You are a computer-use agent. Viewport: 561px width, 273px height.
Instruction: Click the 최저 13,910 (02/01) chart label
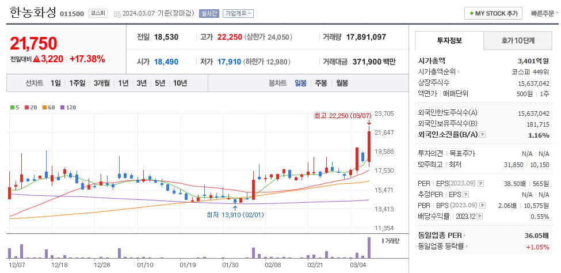pos(235,215)
